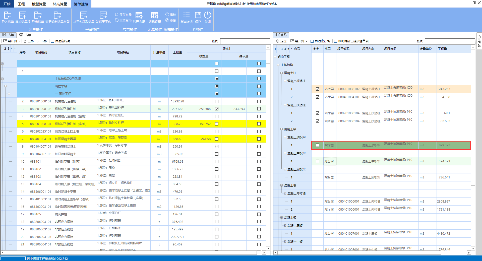Click outline level 1 button in left grid
482x261 pixels.
coord(2,49)
